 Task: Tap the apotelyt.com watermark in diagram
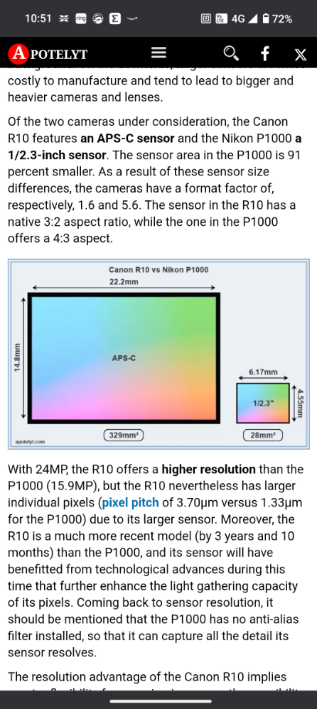point(30,441)
